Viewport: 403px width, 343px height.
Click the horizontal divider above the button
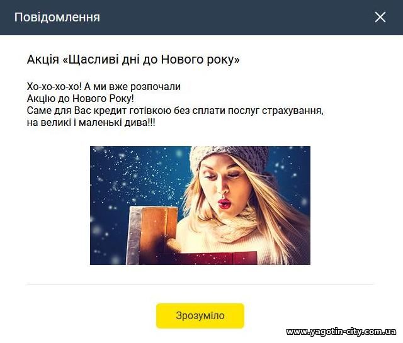pos(200,284)
